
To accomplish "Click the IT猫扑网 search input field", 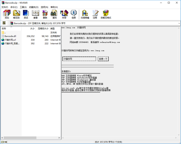I will click(79, 59).
